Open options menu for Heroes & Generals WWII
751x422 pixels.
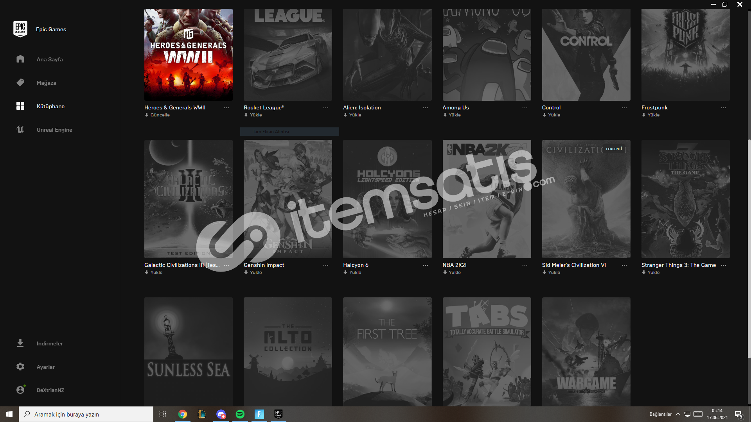[226, 108]
